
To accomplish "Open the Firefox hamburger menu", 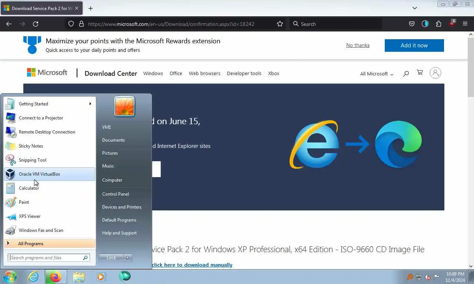I will 465,24.
